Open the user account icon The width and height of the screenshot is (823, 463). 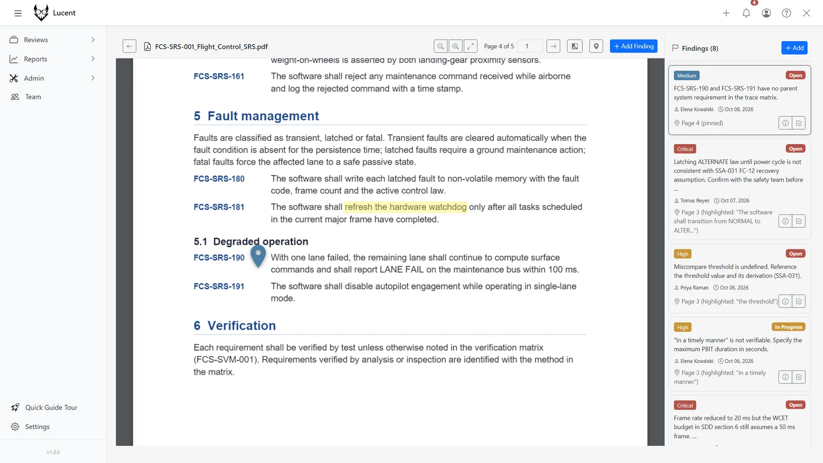[766, 13]
